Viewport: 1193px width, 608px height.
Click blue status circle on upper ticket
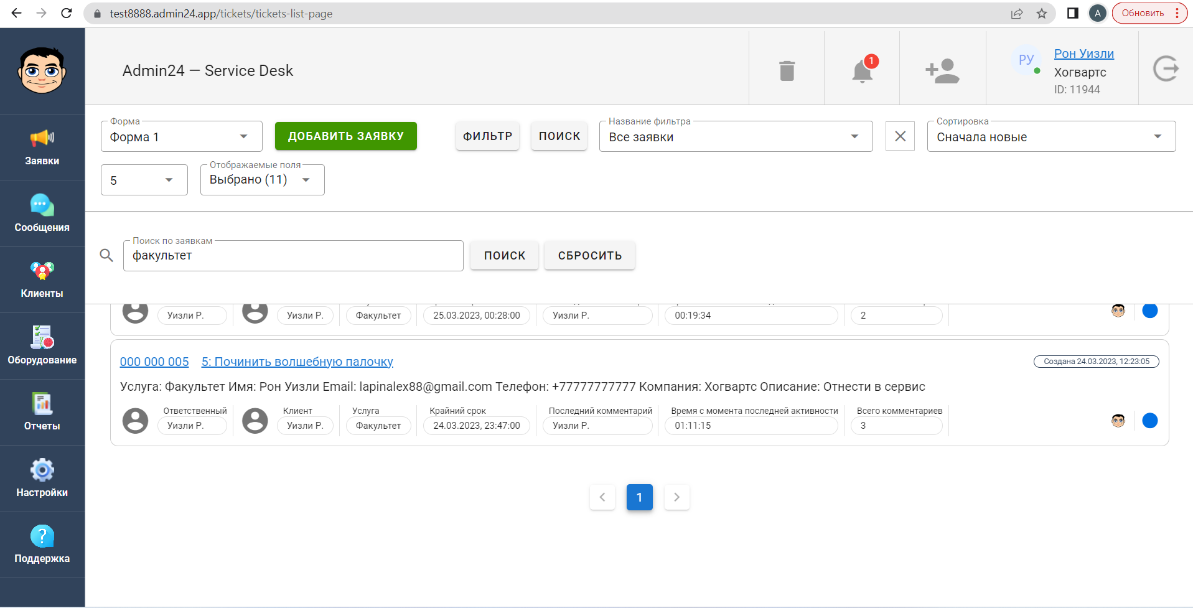(1150, 311)
